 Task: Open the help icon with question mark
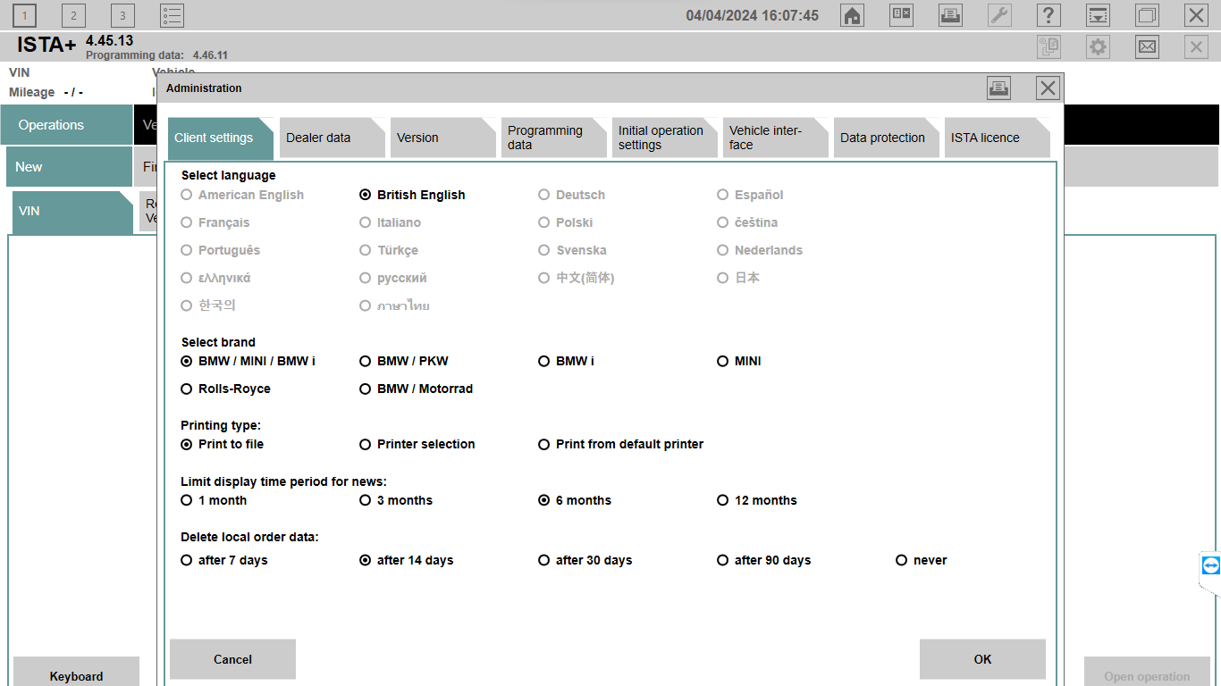point(1048,15)
